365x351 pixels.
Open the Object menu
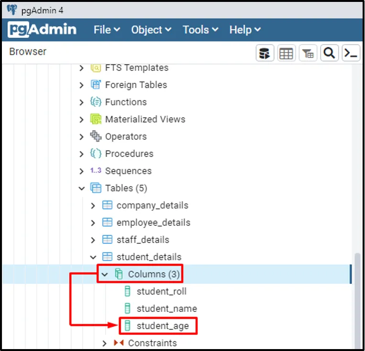click(x=151, y=30)
